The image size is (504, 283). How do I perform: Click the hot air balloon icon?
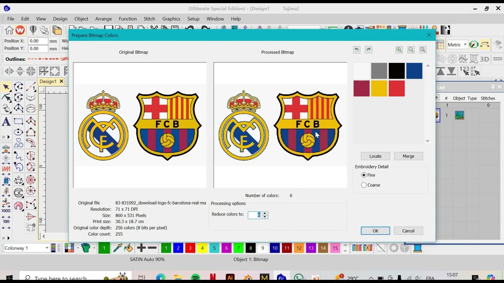[33, 30]
